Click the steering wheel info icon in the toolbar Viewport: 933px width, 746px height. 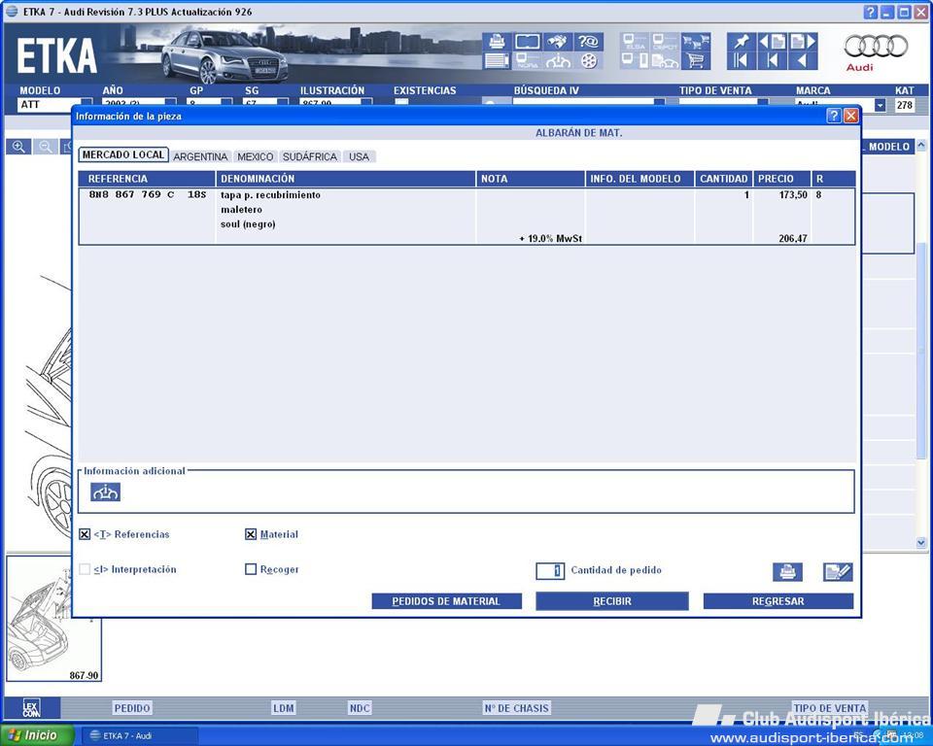click(558, 60)
